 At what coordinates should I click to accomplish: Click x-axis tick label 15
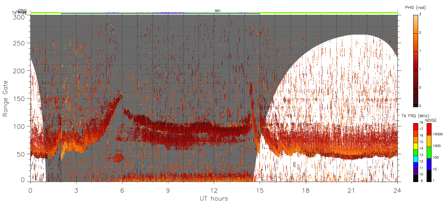(260, 190)
